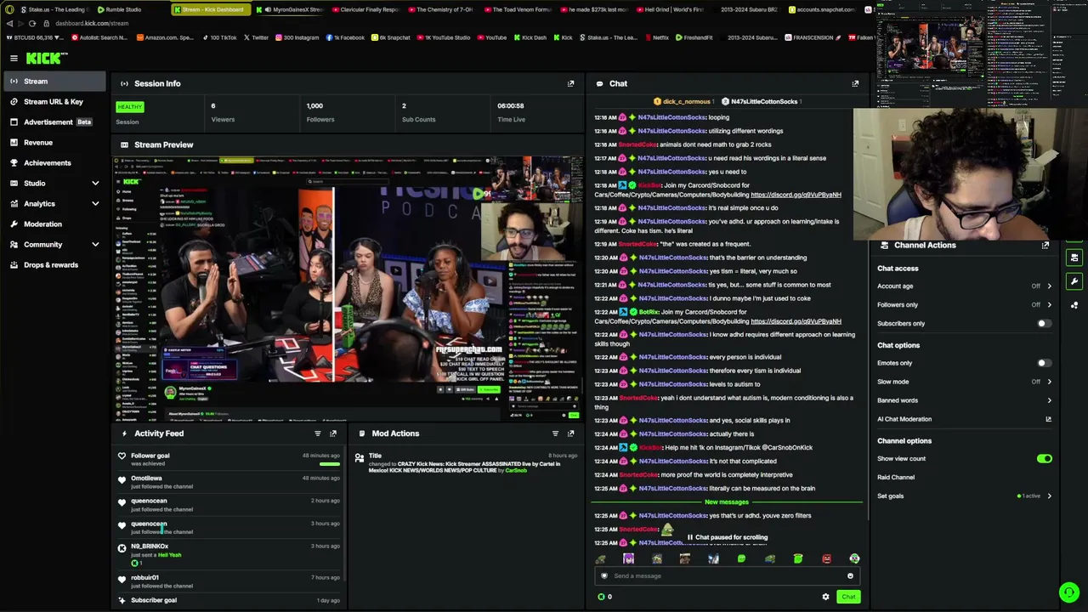
Task: Open the Advertisement Beta page
Action: click(x=54, y=122)
